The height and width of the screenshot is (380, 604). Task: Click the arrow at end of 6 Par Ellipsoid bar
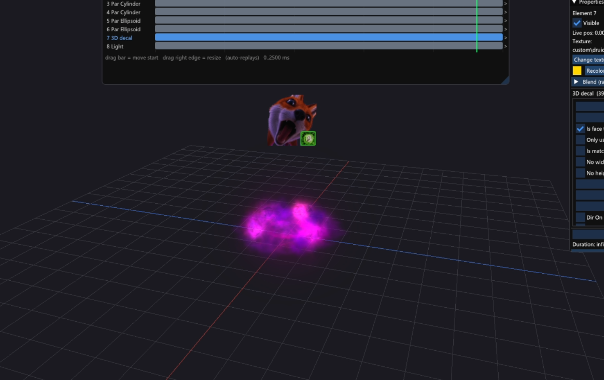505,29
